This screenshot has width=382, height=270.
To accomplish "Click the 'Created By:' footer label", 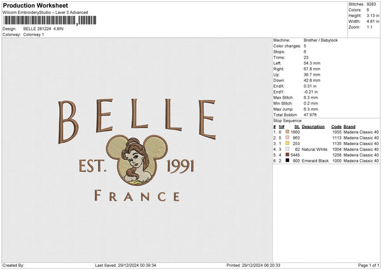I will (x=13, y=265).
